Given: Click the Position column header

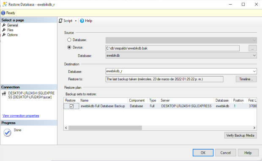Looking at the screenshot, I should point(239,100).
